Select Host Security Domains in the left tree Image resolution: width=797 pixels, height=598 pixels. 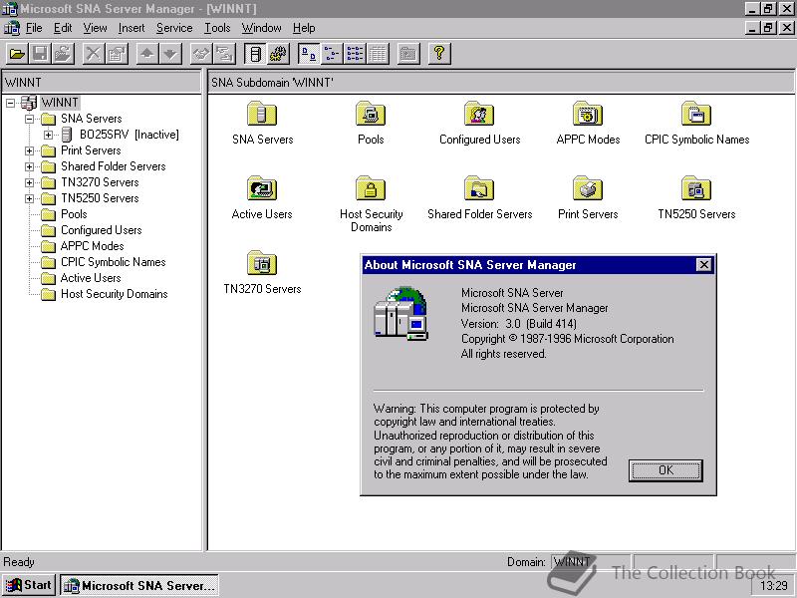pyautogui.click(x=114, y=294)
